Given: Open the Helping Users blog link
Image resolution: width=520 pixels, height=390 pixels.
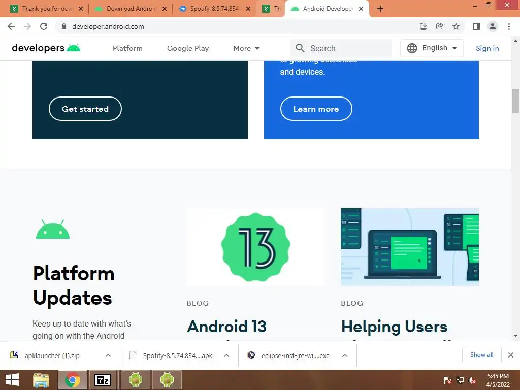Looking at the screenshot, I should pos(394,327).
